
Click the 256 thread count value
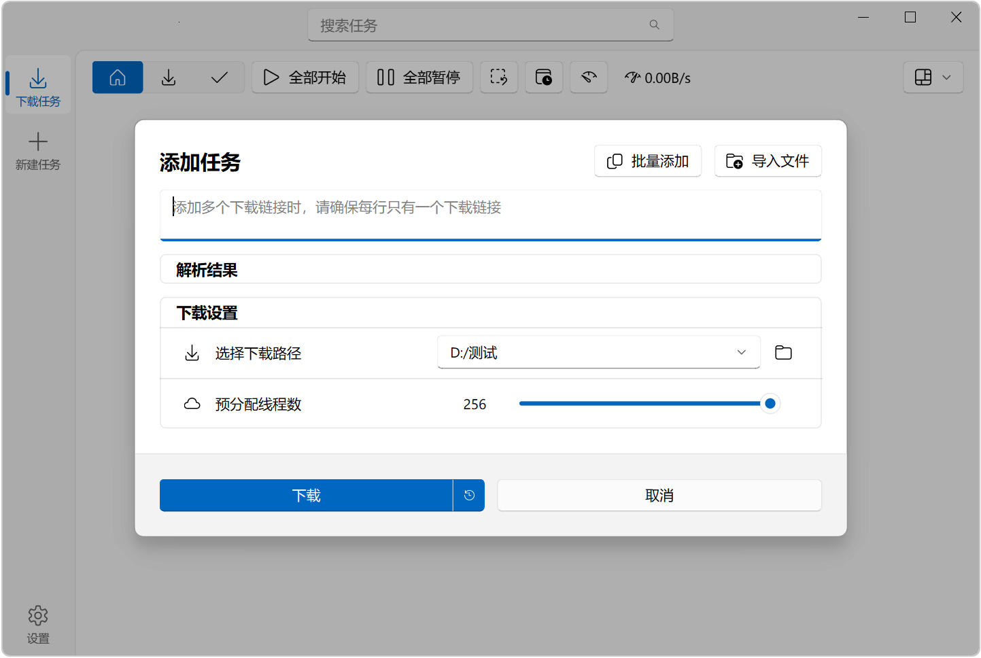475,404
